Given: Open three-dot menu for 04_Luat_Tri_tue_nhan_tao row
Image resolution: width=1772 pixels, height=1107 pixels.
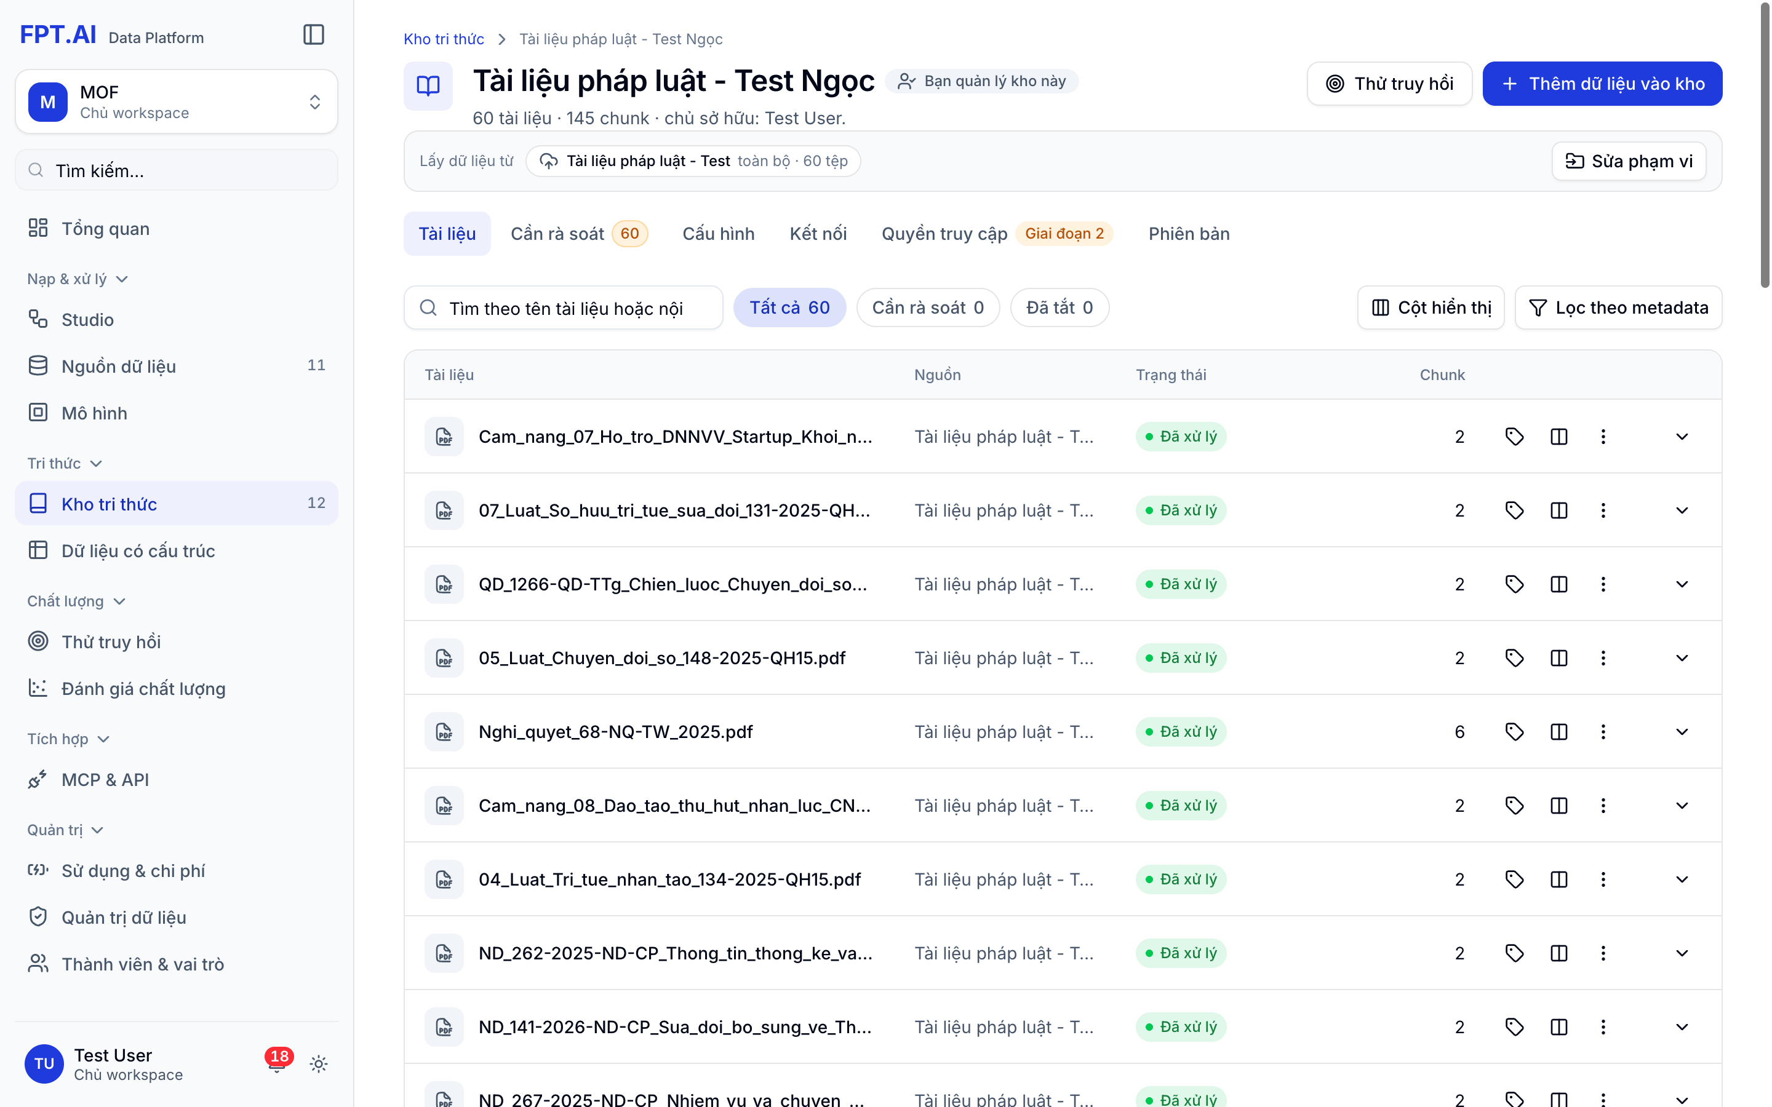Looking at the screenshot, I should tap(1603, 879).
